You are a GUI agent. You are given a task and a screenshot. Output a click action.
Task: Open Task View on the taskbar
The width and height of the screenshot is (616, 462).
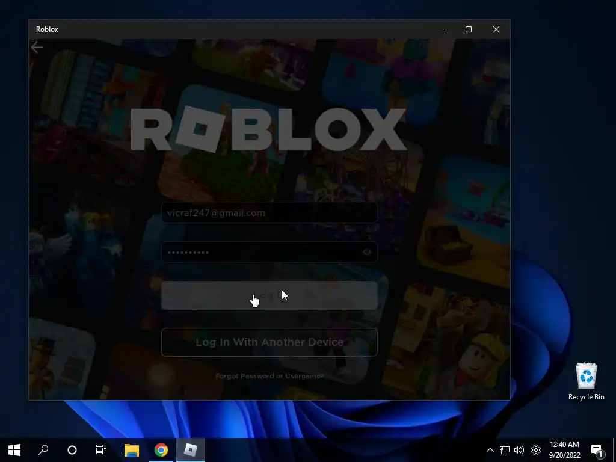coord(101,450)
